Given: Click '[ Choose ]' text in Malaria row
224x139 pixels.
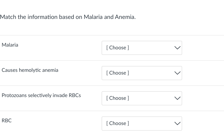Looking at the screenshot, I should click(x=118, y=48).
